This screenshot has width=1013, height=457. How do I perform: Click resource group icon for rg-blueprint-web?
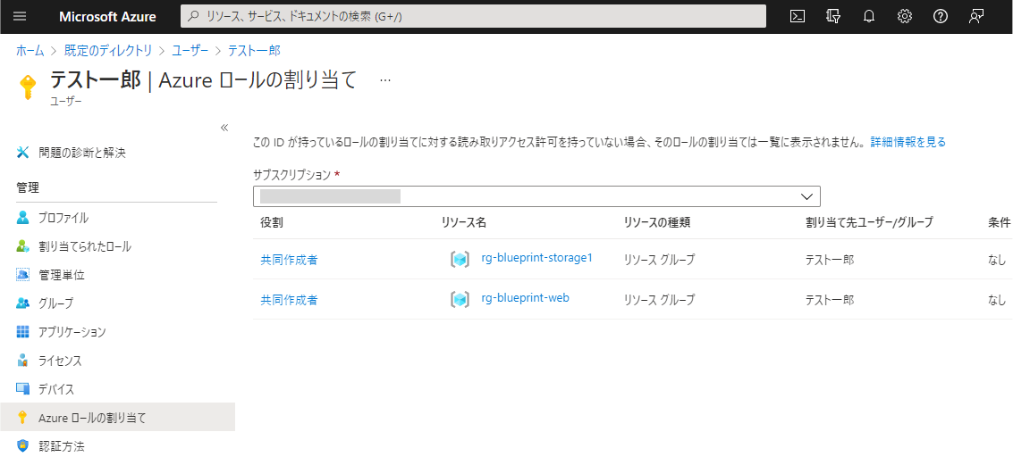click(460, 299)
